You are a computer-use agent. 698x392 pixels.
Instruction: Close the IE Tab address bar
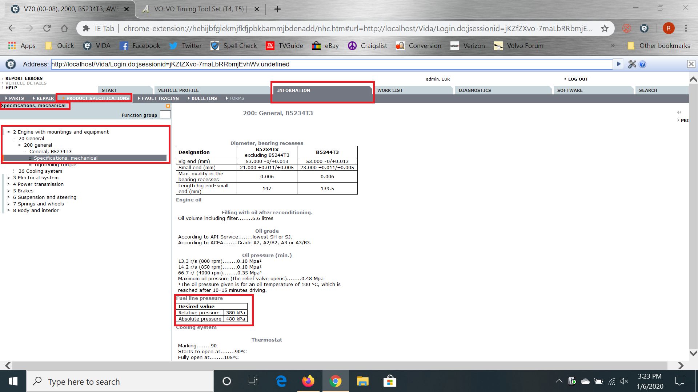coord(691,64)
